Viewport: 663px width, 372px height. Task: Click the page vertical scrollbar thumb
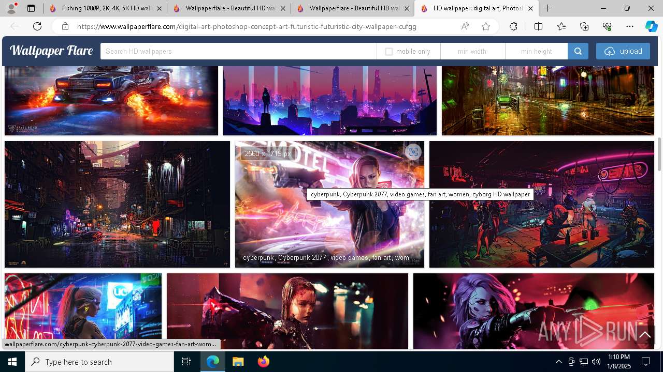coord(659,154)
